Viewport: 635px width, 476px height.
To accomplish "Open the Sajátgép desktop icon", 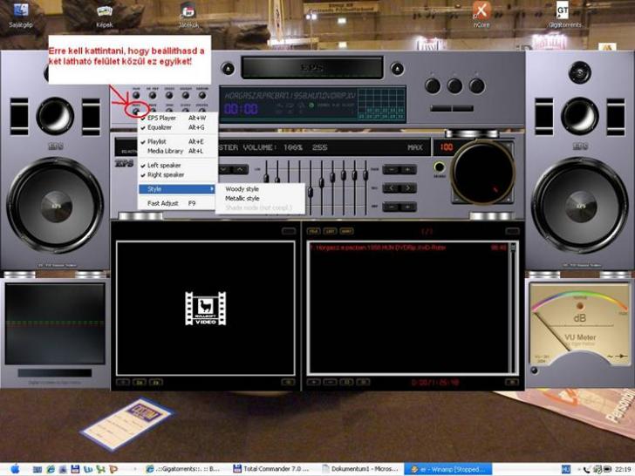I will [19, 11].
